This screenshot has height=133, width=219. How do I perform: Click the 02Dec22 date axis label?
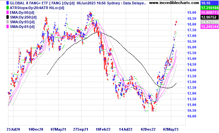[x=148, y=129]
